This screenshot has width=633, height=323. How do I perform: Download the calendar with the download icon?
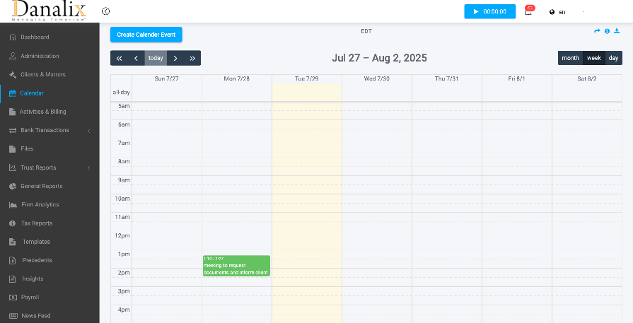point(617,31)
